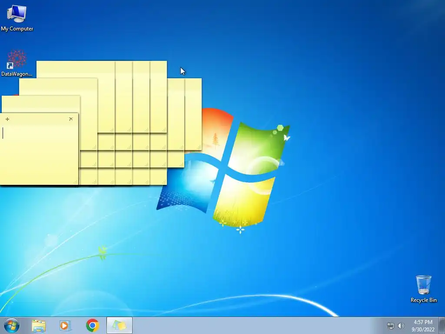Viewport: 445px width, 334px height.
Task: Click the front note's resize grip corner
Action: tap(76, 182)
